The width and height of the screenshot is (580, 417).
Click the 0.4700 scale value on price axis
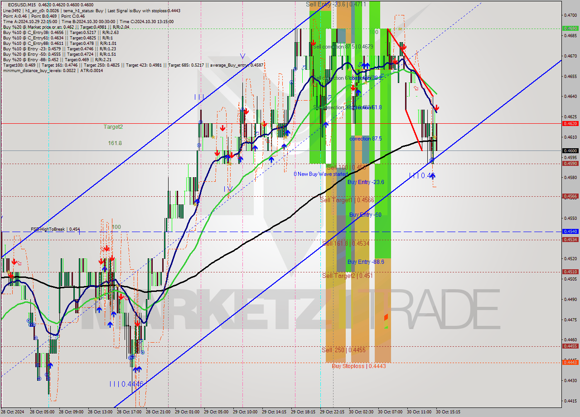coord(570,15)
